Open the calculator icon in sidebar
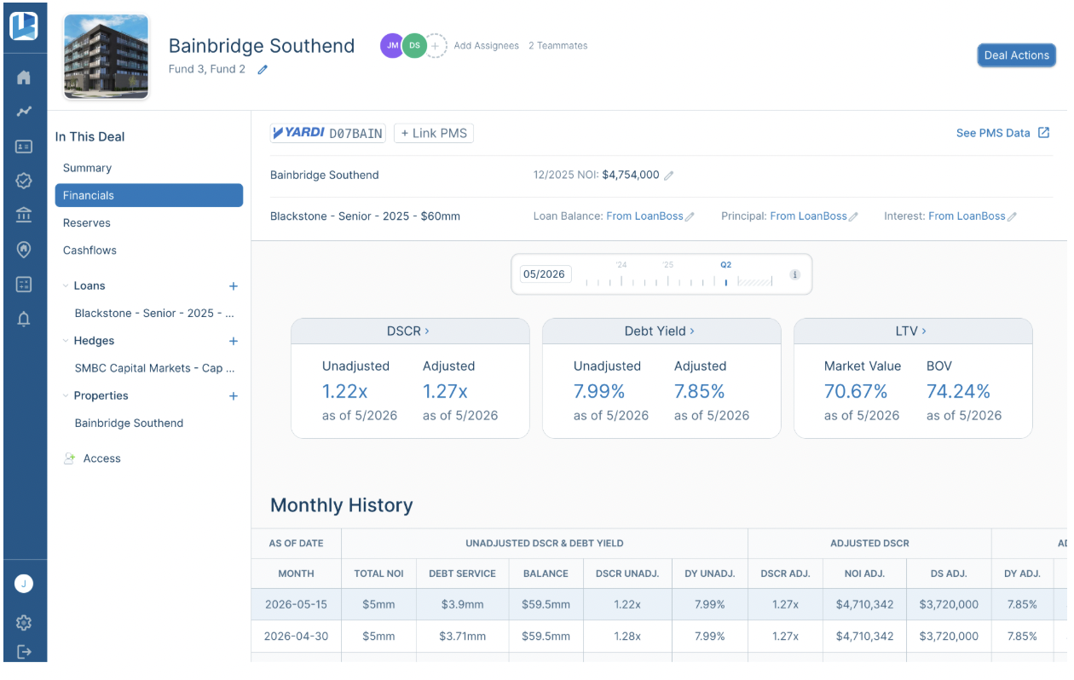Viewport: 1074px width, 680px height. coord(24,284)
